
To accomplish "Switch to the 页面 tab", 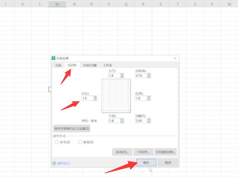I will tap(58, 65).
